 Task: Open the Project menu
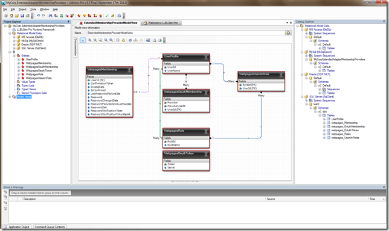22,10
